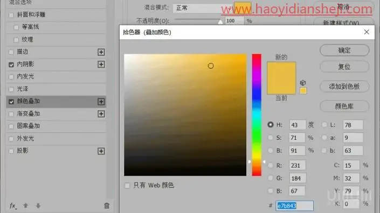Select the B brightness radio button
Image resolution: width=380 pixels, height=213 pixels.
(x=271, y=151)
